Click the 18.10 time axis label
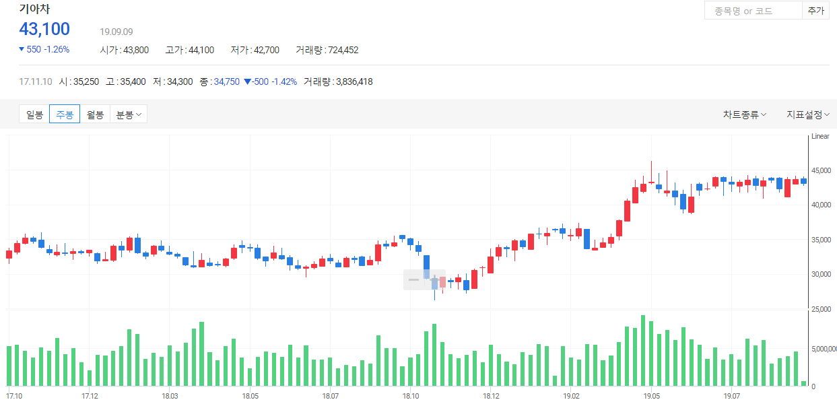The image size is (837, 404). click(x=410, y=396)
